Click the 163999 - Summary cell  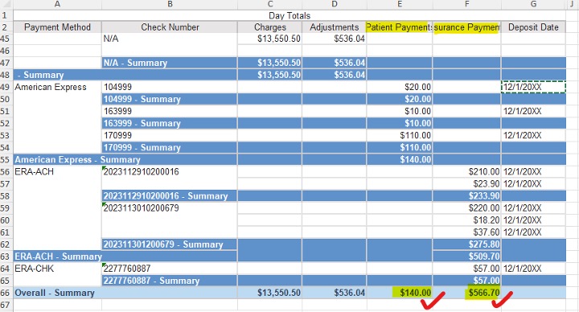(x=170, y=123)
